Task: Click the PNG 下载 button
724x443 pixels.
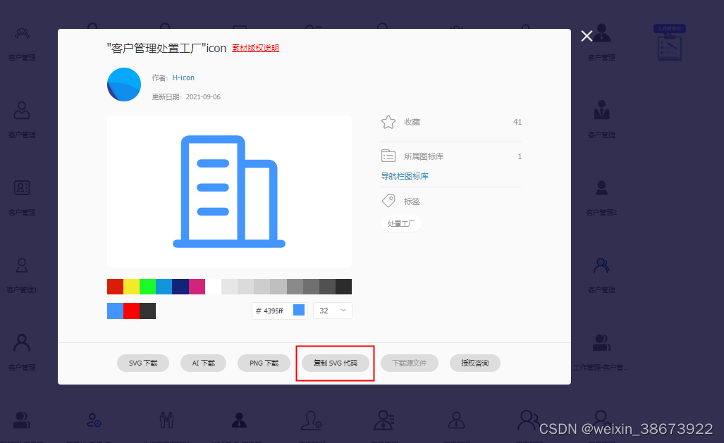Action: pyautogui.click(x=264, y=363)
